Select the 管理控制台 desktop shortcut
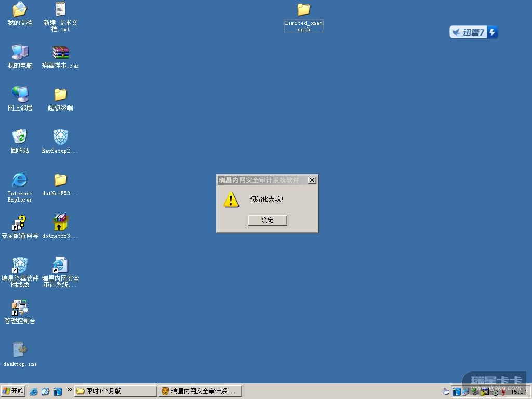Image resolution: width=532 pixels, height=399 pixels. pyautogui.click(x=20, y=308)
